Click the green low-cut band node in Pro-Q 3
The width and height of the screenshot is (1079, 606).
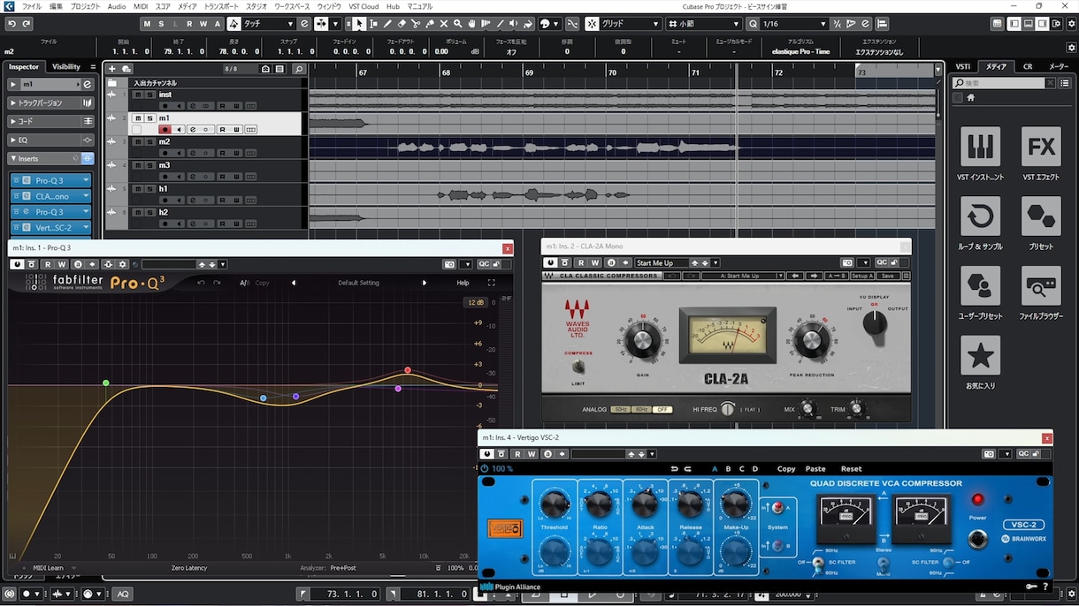point(106,383)
